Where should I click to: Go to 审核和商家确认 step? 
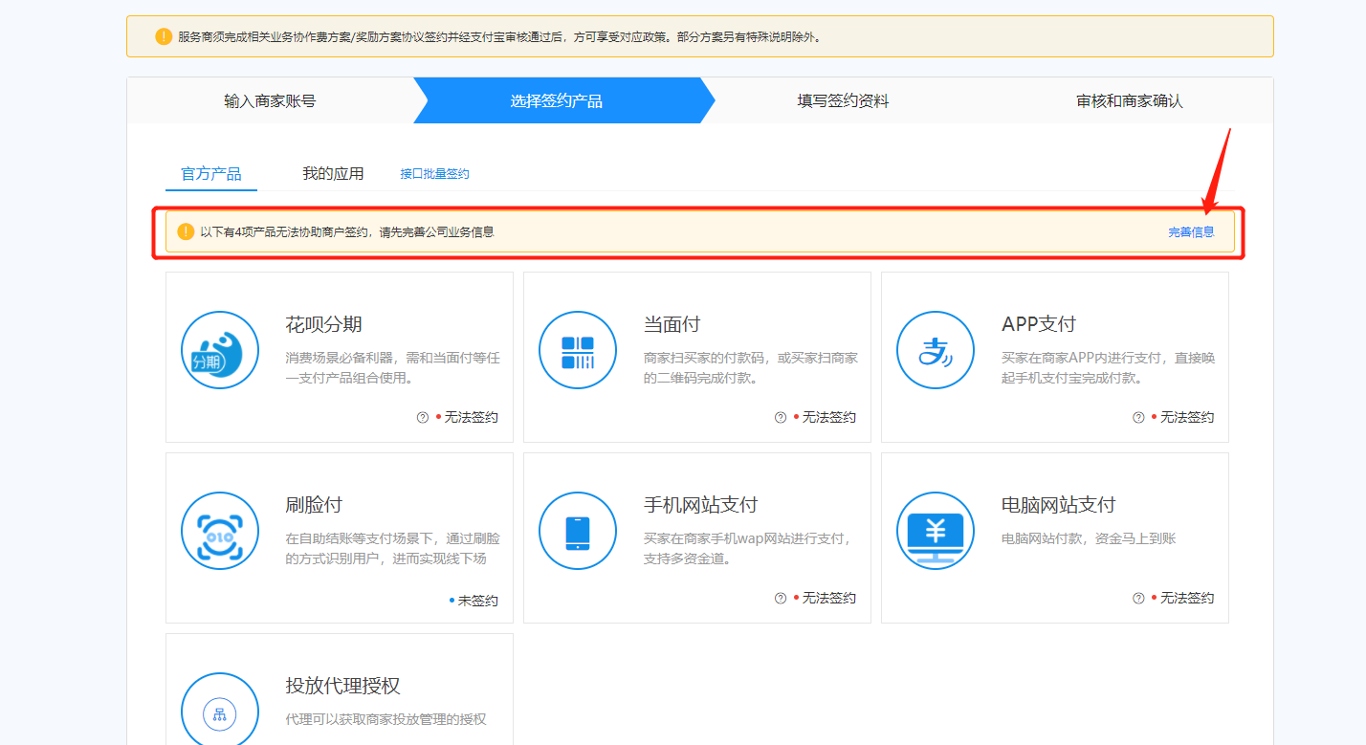[1130, 100]
